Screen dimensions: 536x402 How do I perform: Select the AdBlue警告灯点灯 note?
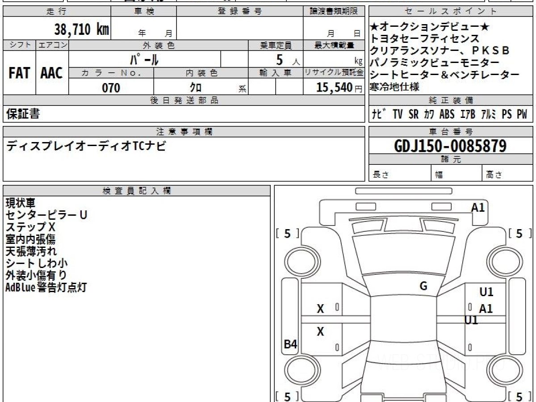46,287
